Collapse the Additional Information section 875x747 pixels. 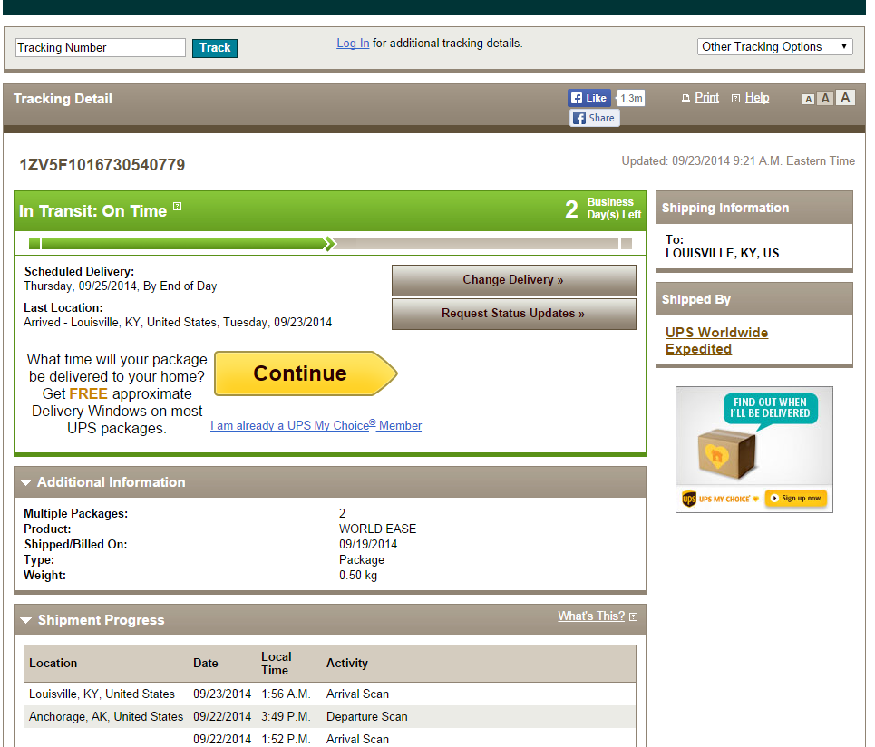(x=25, y=482)
